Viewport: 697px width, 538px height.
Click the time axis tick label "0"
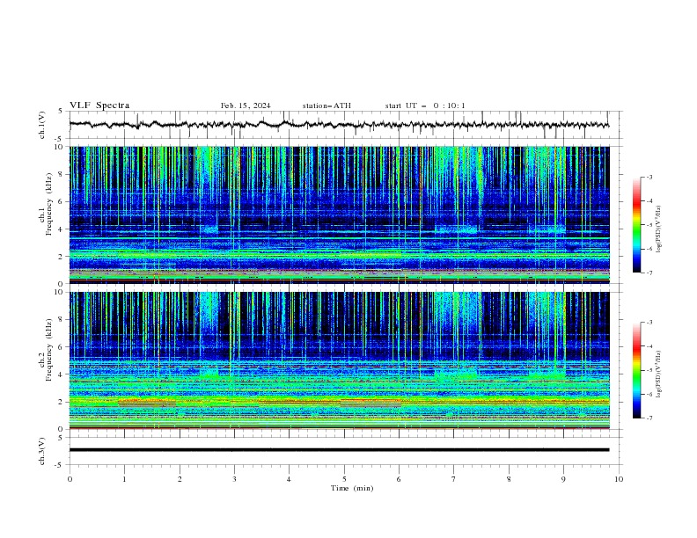point(70,479)
